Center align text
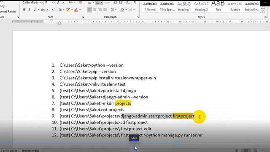270x152 pixels. click(94, 10)
